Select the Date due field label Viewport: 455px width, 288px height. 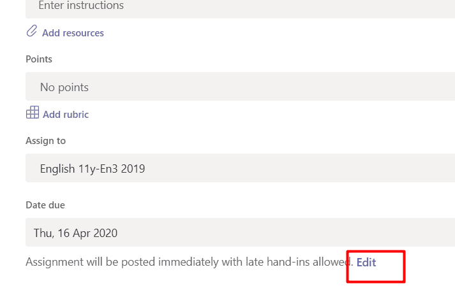click(x=45, y=205)
